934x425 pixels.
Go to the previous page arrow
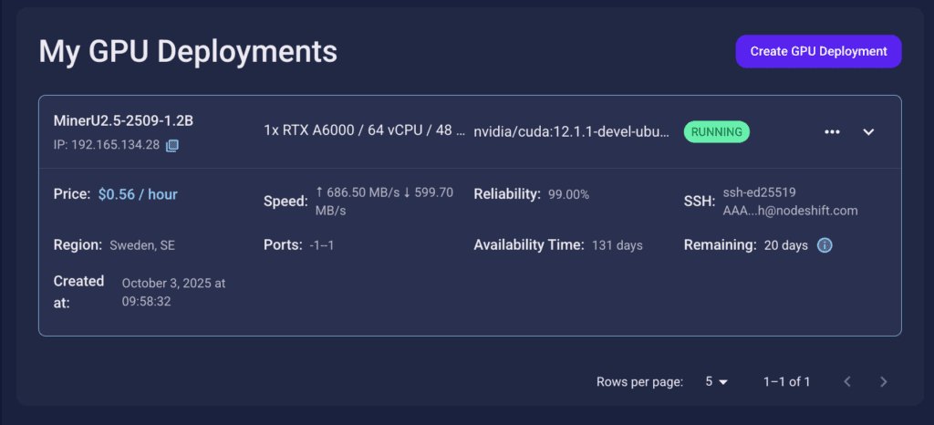[x=847, y=382]
